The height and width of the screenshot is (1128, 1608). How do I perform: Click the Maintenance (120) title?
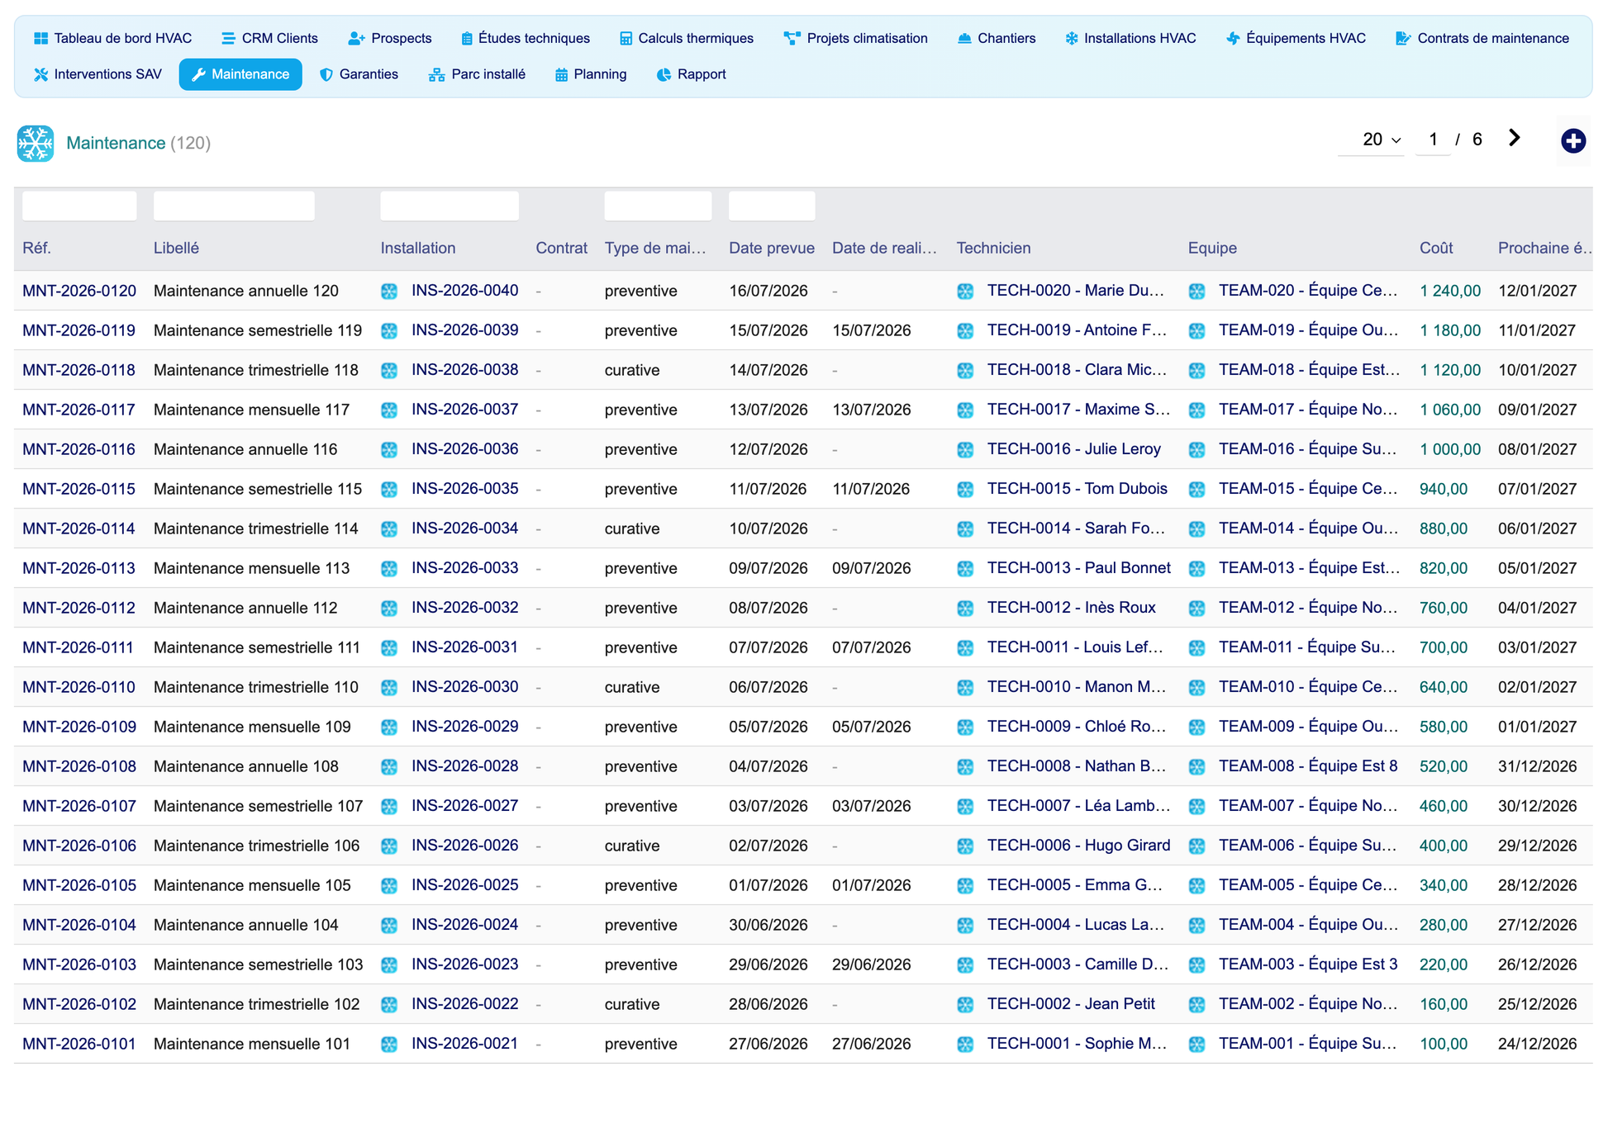138,144
